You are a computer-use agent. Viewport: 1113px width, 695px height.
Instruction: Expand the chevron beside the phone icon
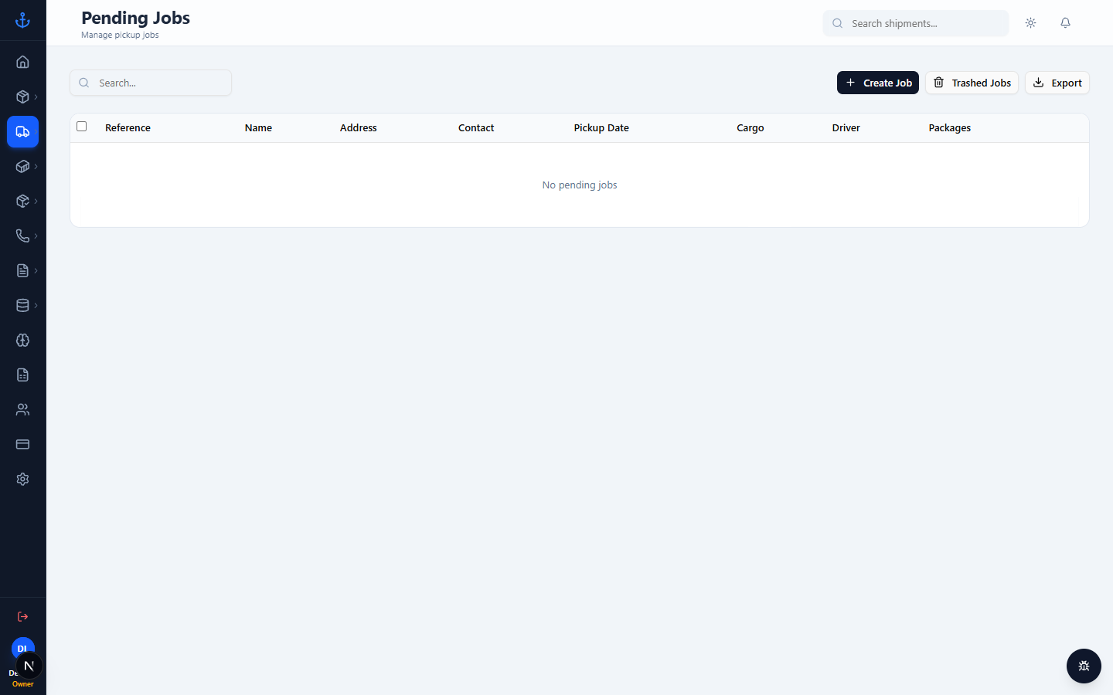coord(36,236)
